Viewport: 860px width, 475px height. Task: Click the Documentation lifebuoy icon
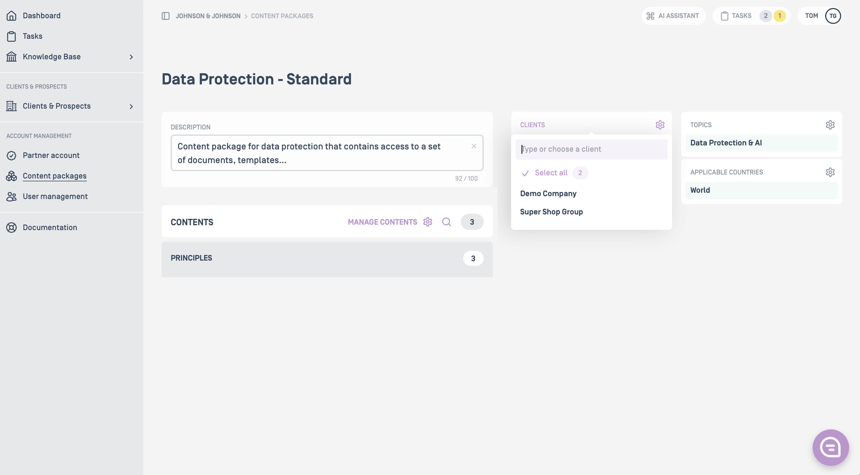[11, 227]
